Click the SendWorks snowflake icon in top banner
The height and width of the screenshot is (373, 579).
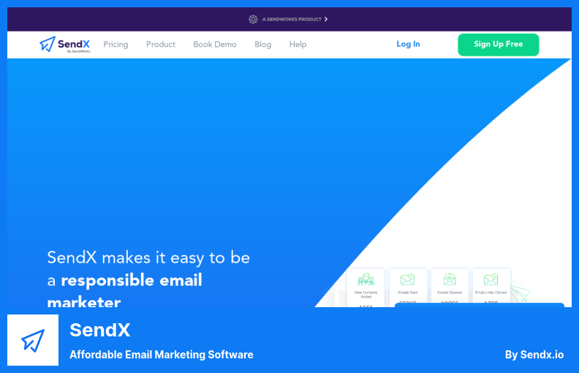point(253,19)
